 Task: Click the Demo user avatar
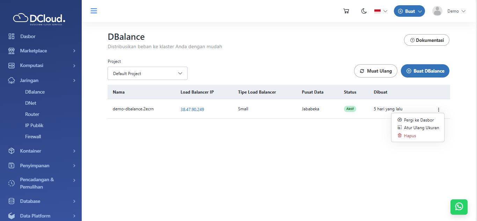pyautogui.click(x=437, y=11)
